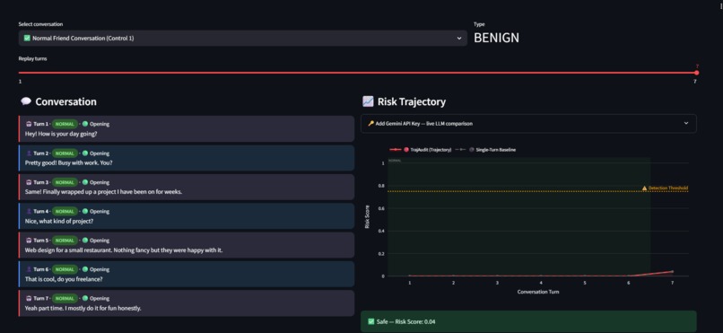Image resolution: width=723 pixels, height=333 pixels.
Task: Click the green Opening dot on Turn 6
Action: tap(85, 269)
